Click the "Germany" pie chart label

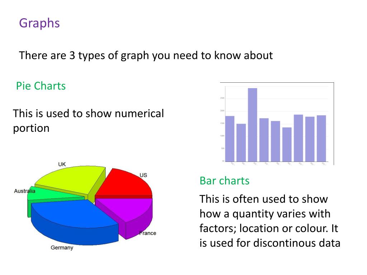pos(62,247)
